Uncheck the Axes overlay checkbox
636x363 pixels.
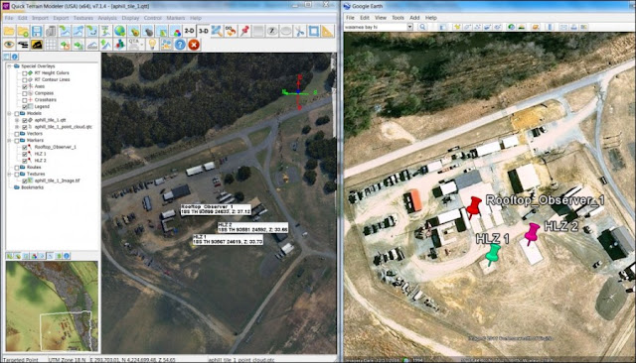pos(24,86)
